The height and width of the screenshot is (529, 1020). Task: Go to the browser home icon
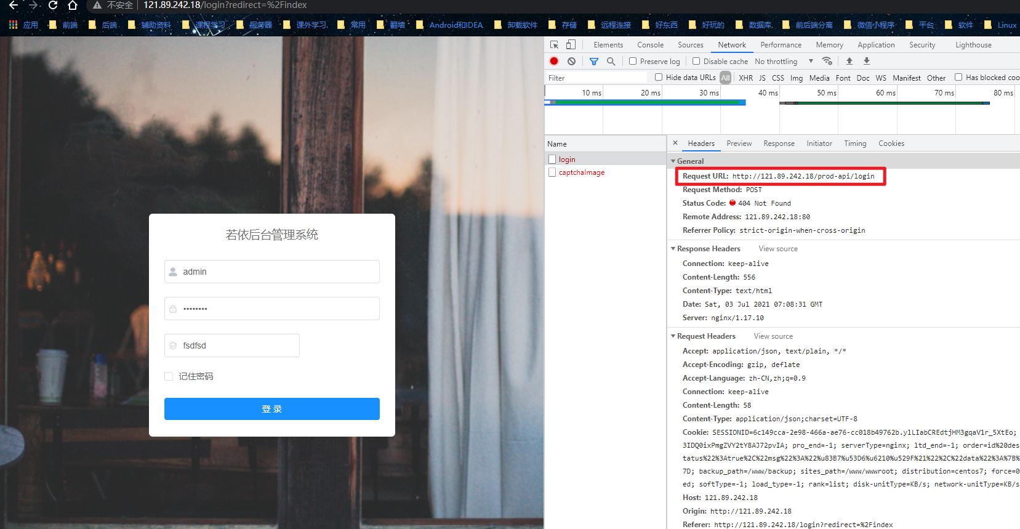pos(73,5)
